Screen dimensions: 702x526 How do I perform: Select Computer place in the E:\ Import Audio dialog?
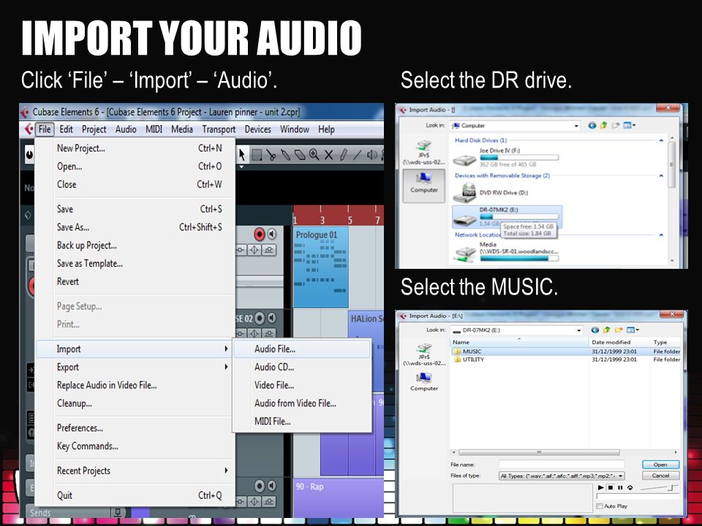pos(424,381)
